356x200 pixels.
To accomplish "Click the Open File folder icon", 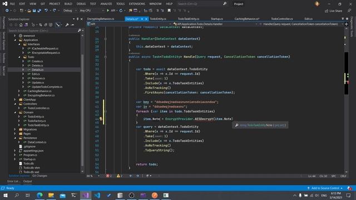I will [29, 11].
